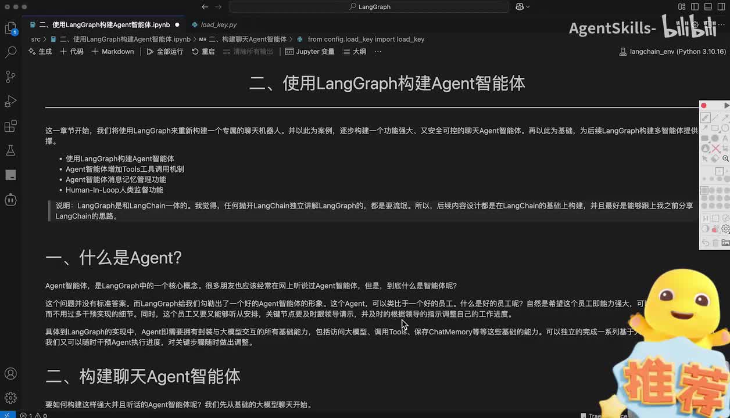This screenshot has width=730, height=418.
Task: Open the Copilot chat robot icon in activity bar
Action: click(x=10, y=200)
